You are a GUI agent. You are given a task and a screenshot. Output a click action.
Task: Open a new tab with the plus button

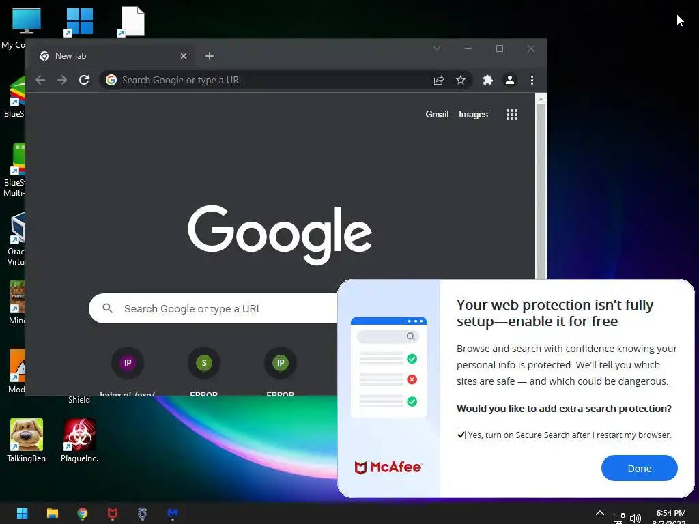click(x=210, y=56)
